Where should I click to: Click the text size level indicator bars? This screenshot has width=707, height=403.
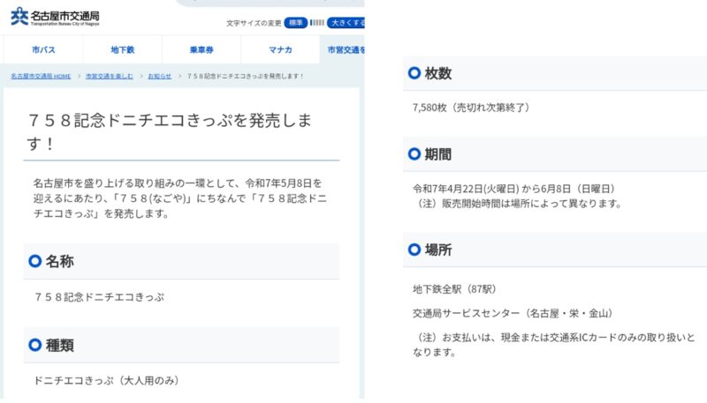(317, 23)
